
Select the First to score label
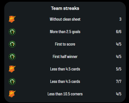65,44
